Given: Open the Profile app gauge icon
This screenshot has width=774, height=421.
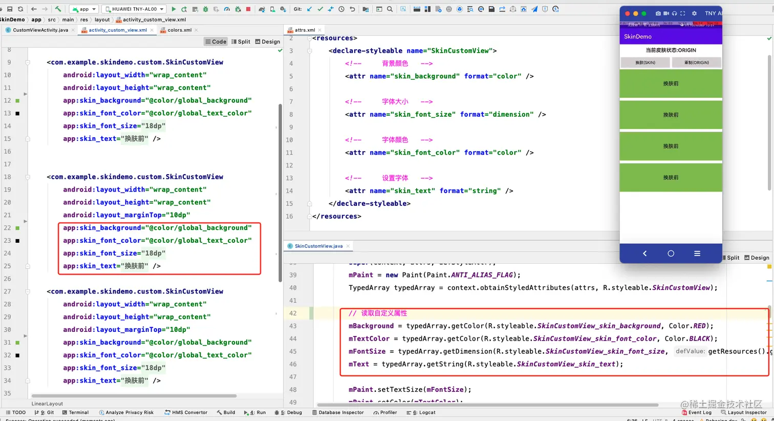Looking at the screenshot, I should pyautogui.click(x=227, y=9).
